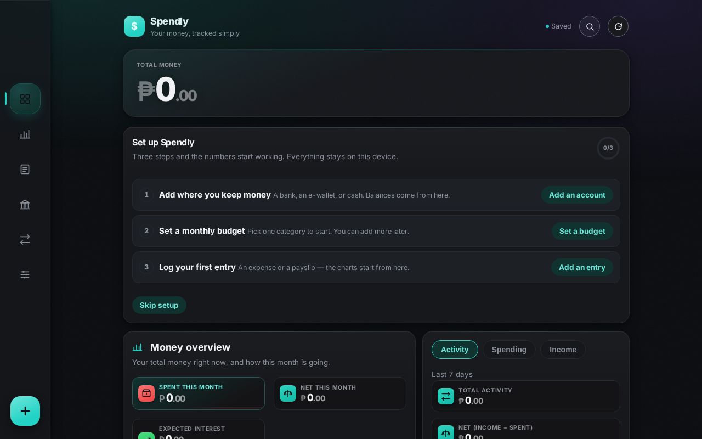The width and height of the screenshot is (702, 439).
Task: Open the sliders settings icon in sidebar
Action: (25, 274)
